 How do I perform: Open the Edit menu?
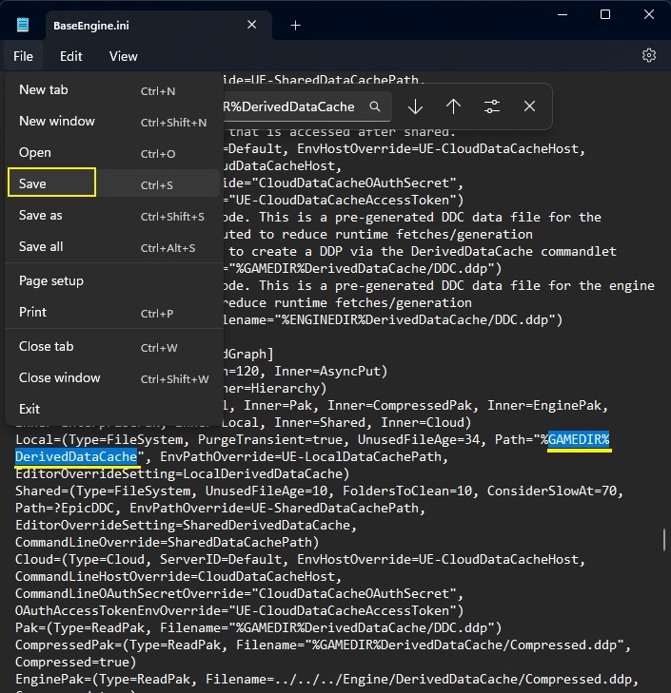(x=70, y=56)
